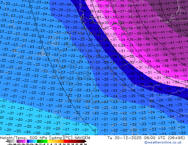This screenshot has height=145, width=188.
Task: Select the cyan legend swatch near -18
Action: 36,141
